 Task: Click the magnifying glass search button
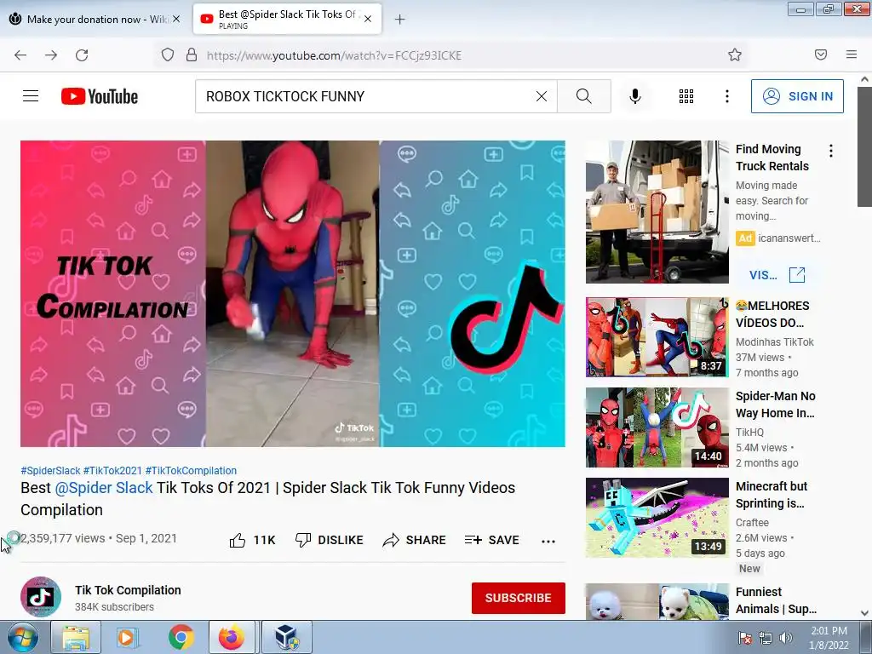coord(584,96)
